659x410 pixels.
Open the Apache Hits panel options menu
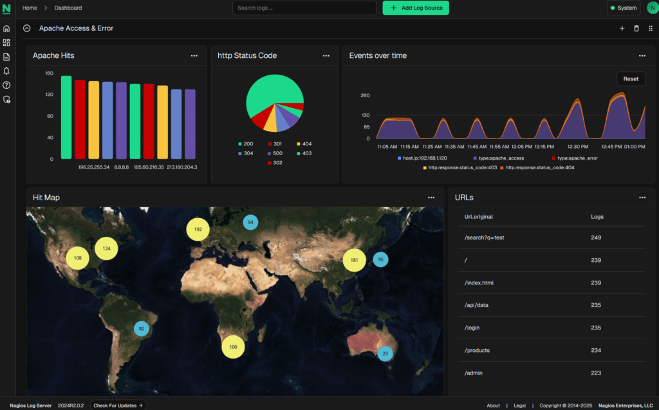194,56
